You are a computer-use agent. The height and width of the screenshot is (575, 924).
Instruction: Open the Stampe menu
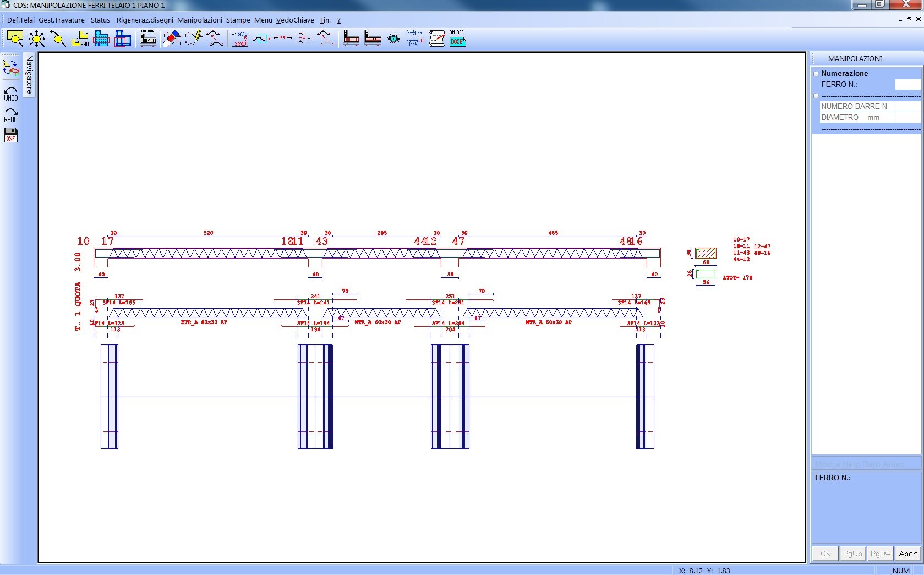[238, 20]
